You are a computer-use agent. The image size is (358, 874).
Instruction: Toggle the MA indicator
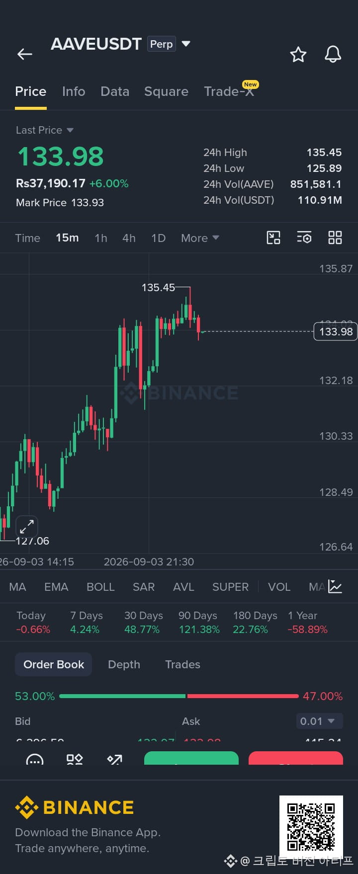[x=17, y=587]
